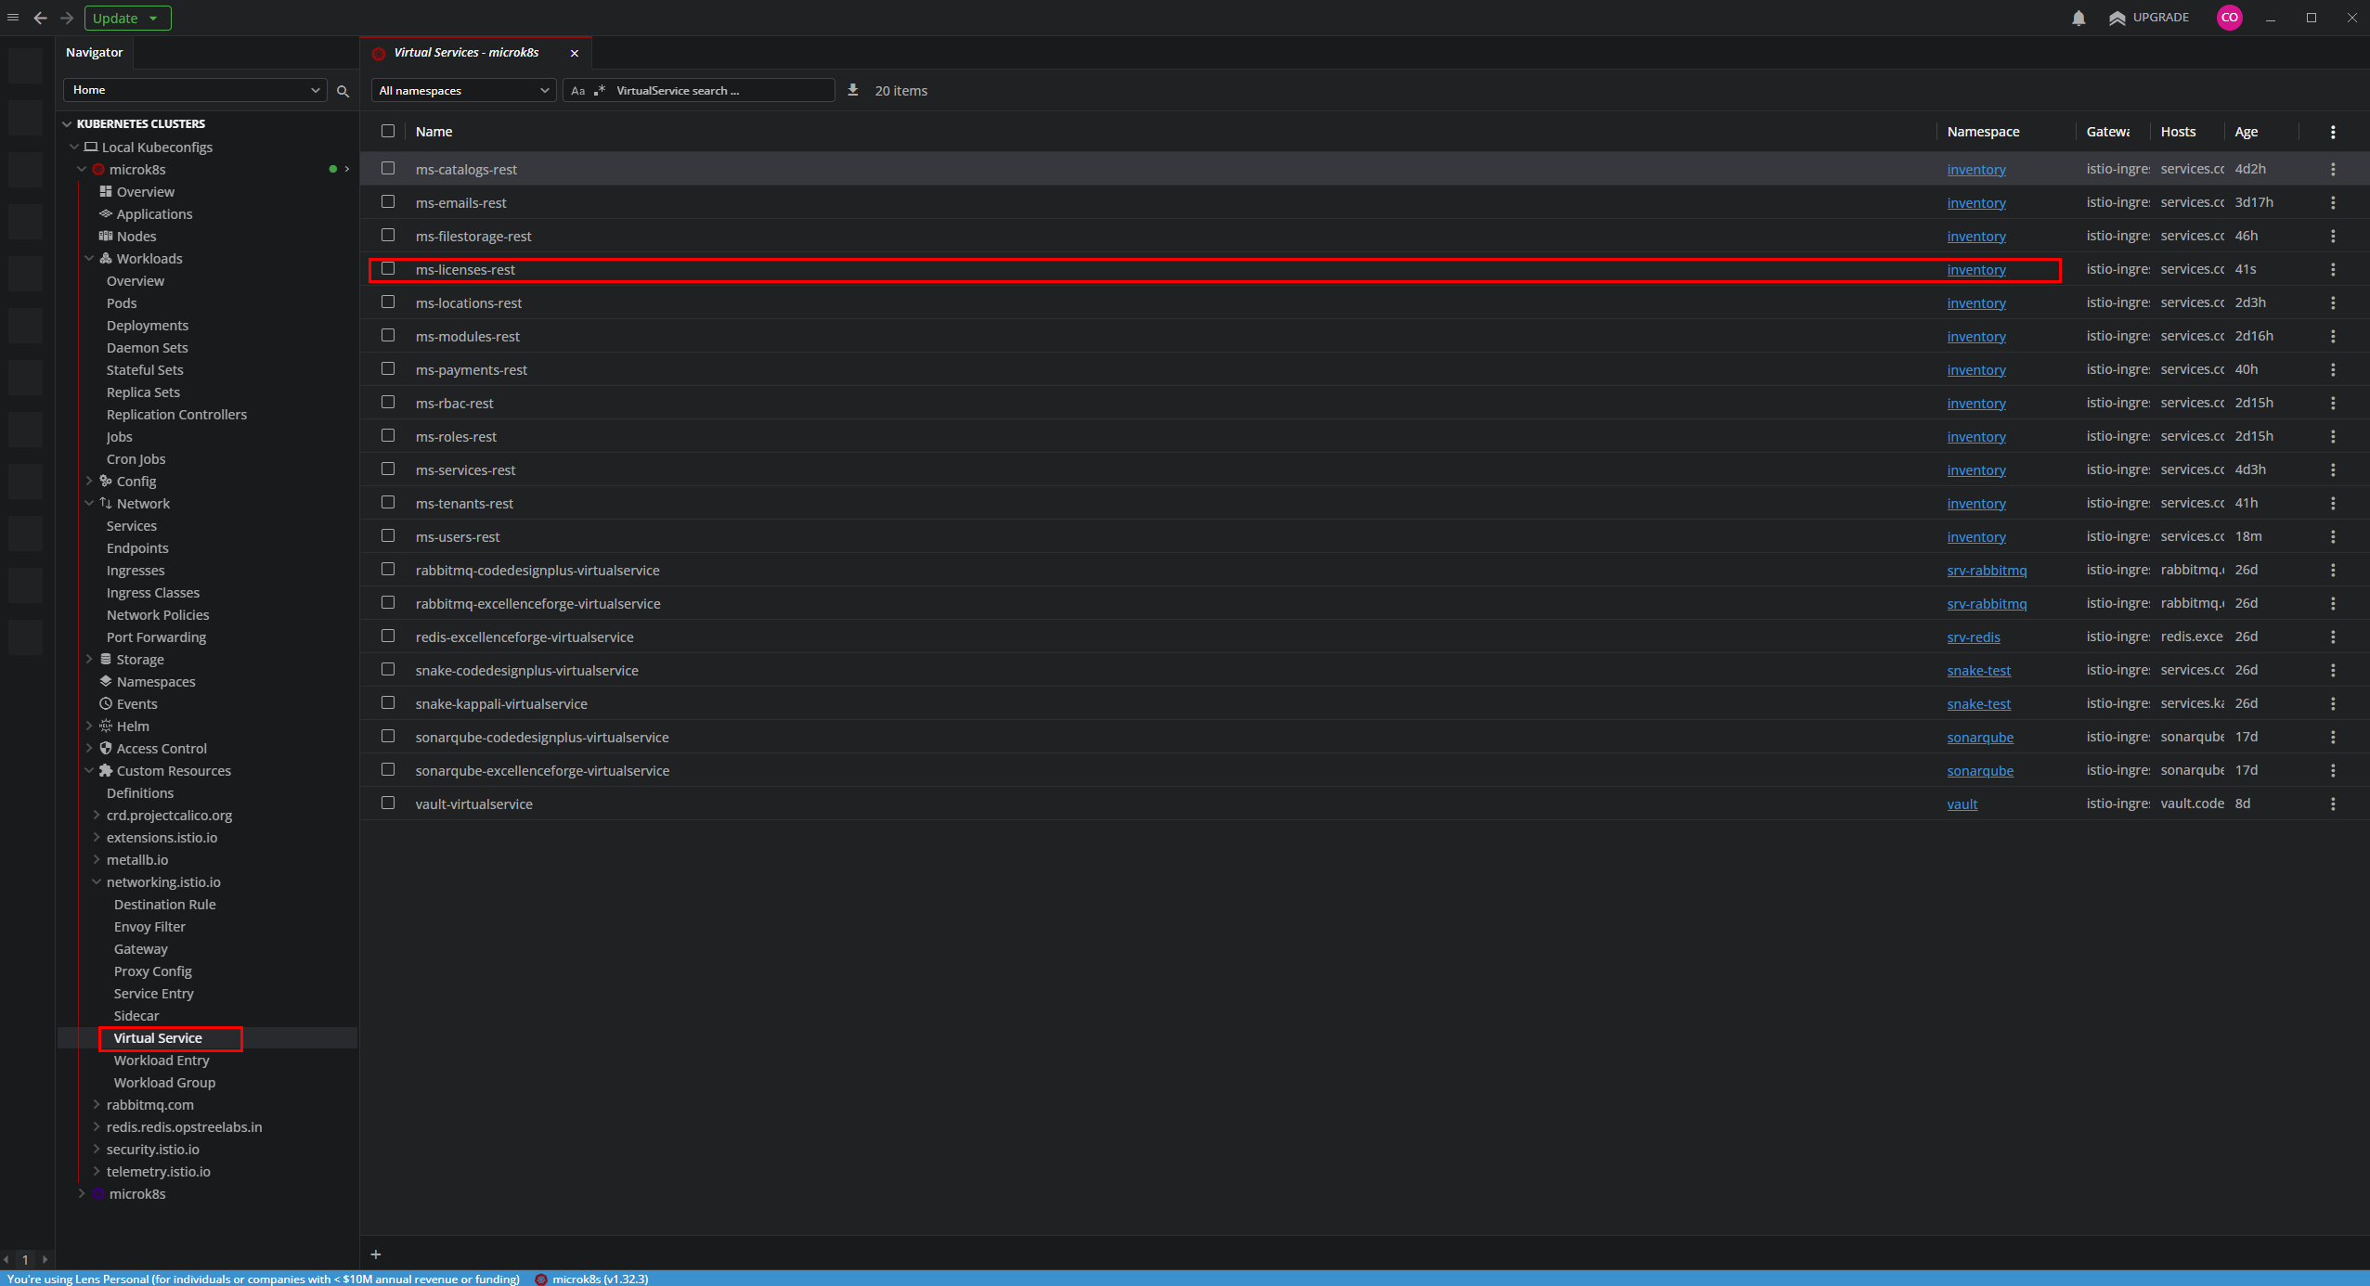Screen dimensions: 2370x1286
Task: Open actions menu for redis-excellenceforge-virtualservice row
Action: (2333, 637)
